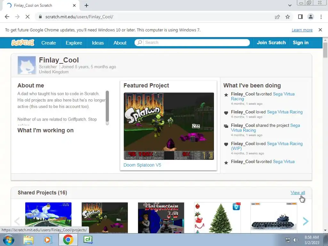Click the Scratch logo in navigation bar
The width and height of the screenshot is (328, 246).
(23, 43)
